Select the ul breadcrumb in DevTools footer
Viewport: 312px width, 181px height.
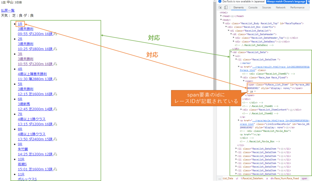point(237,179)
